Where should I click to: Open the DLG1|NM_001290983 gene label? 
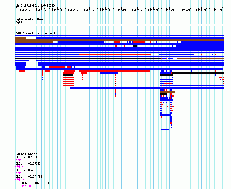tap(29, 177)
